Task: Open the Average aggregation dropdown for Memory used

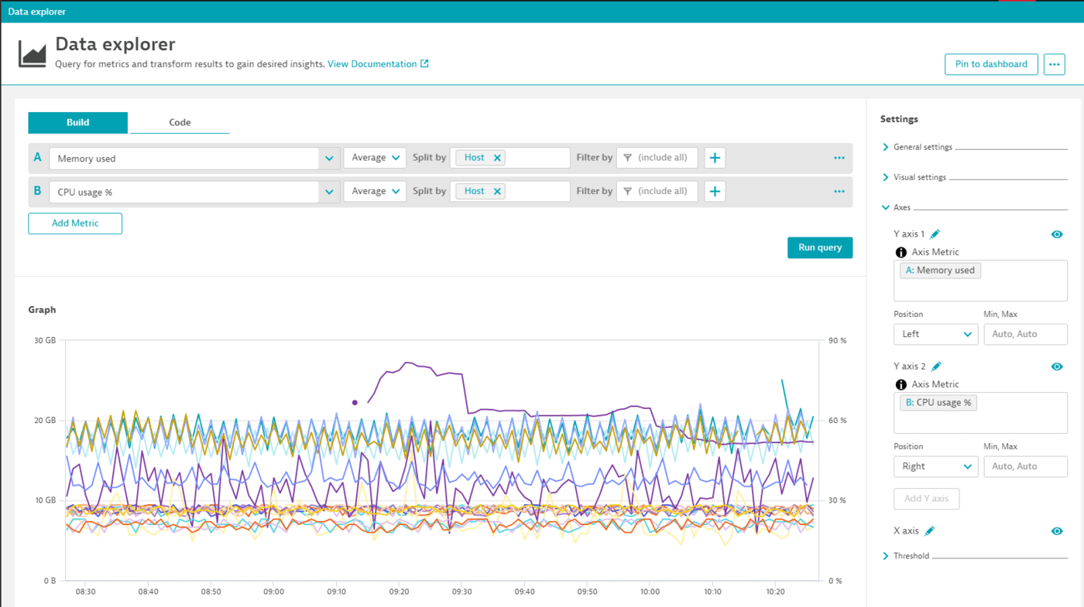Action: click(375, 157)
